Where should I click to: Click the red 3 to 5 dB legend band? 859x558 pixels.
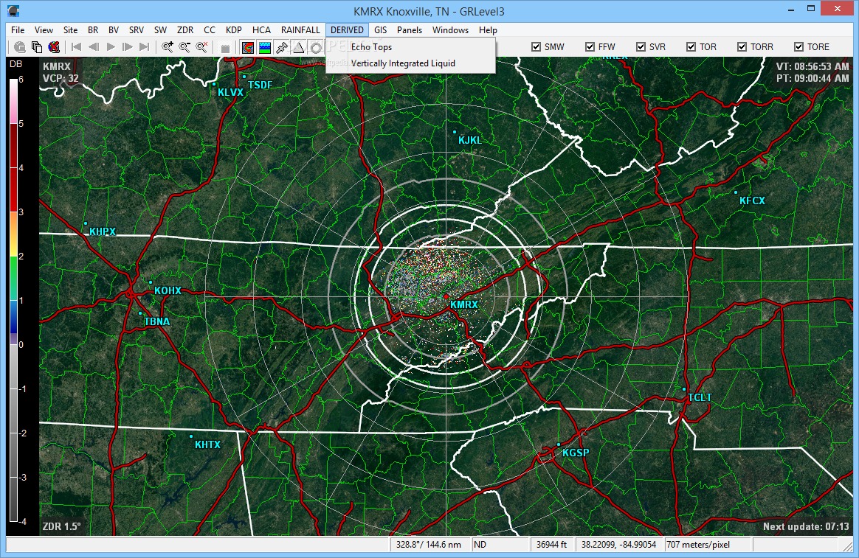point(13,167)
